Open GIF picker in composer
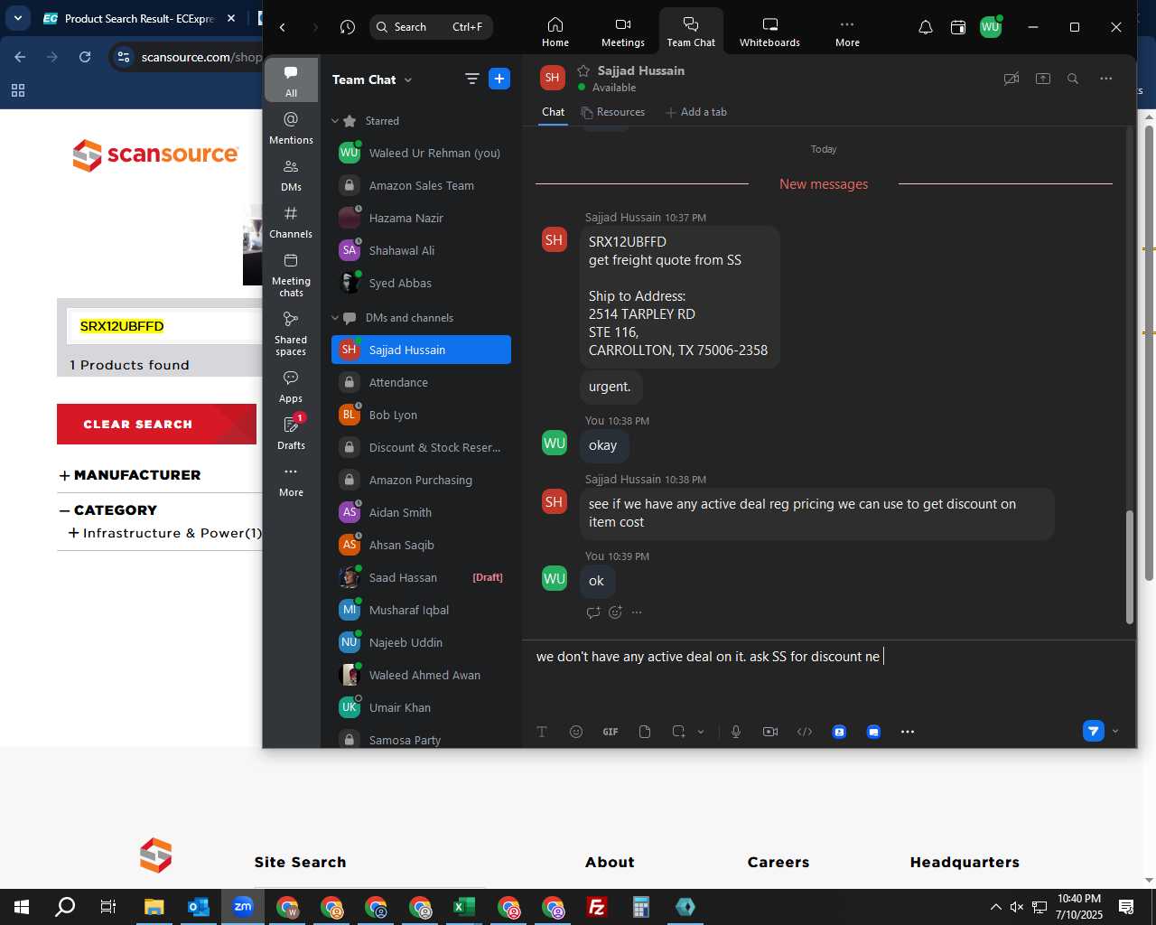Viewport: 1156px width, 925px height. coord(611,732)
